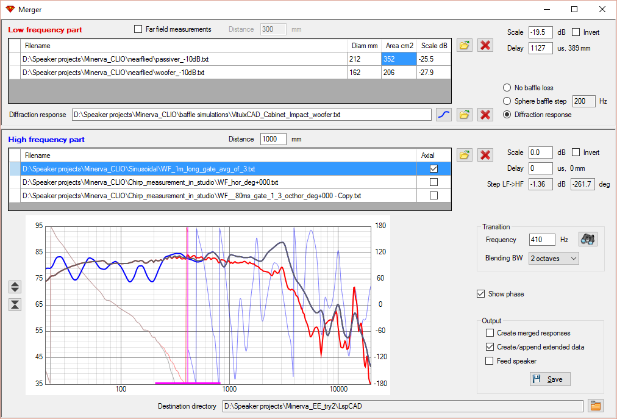
Task: Click high frequency Delay field showing 0
Action: 540,168
